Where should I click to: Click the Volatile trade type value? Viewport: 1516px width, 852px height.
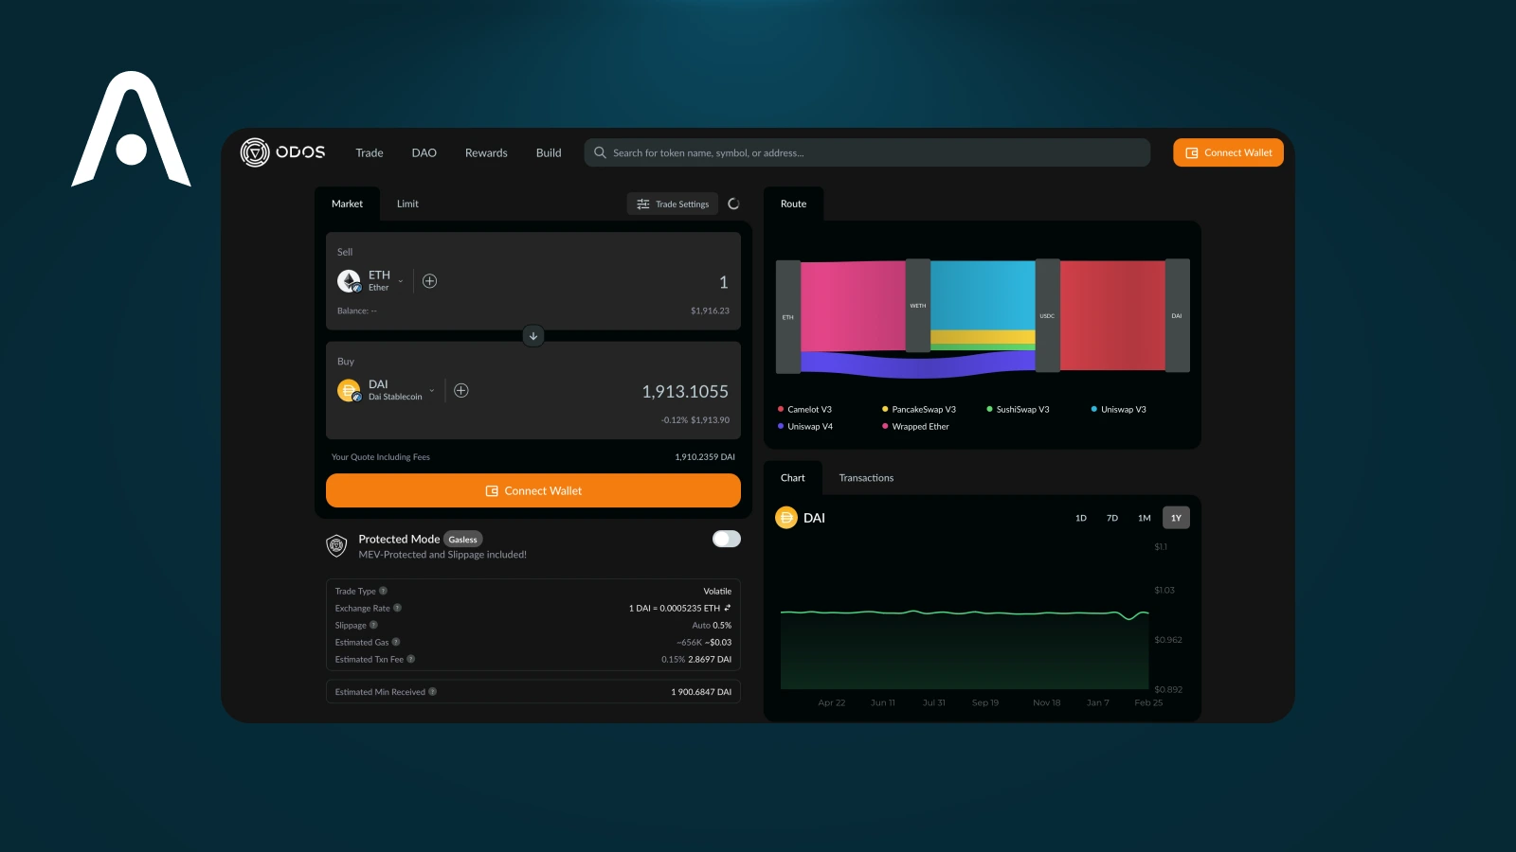[717, 591]
